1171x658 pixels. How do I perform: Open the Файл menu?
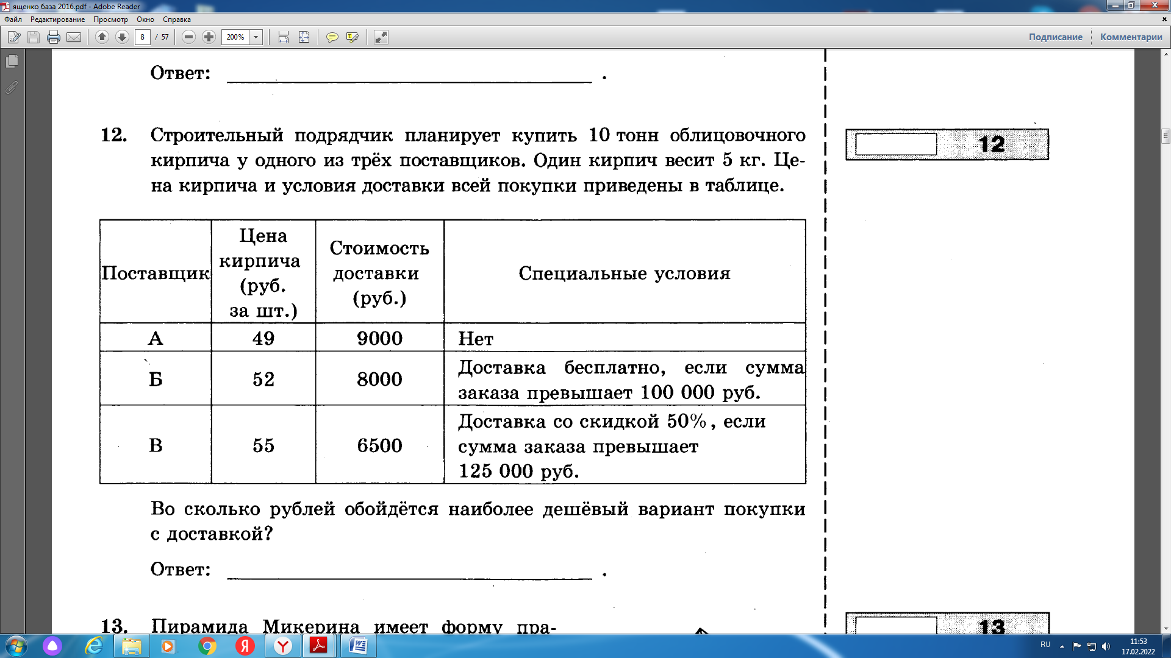pos(13,19)
